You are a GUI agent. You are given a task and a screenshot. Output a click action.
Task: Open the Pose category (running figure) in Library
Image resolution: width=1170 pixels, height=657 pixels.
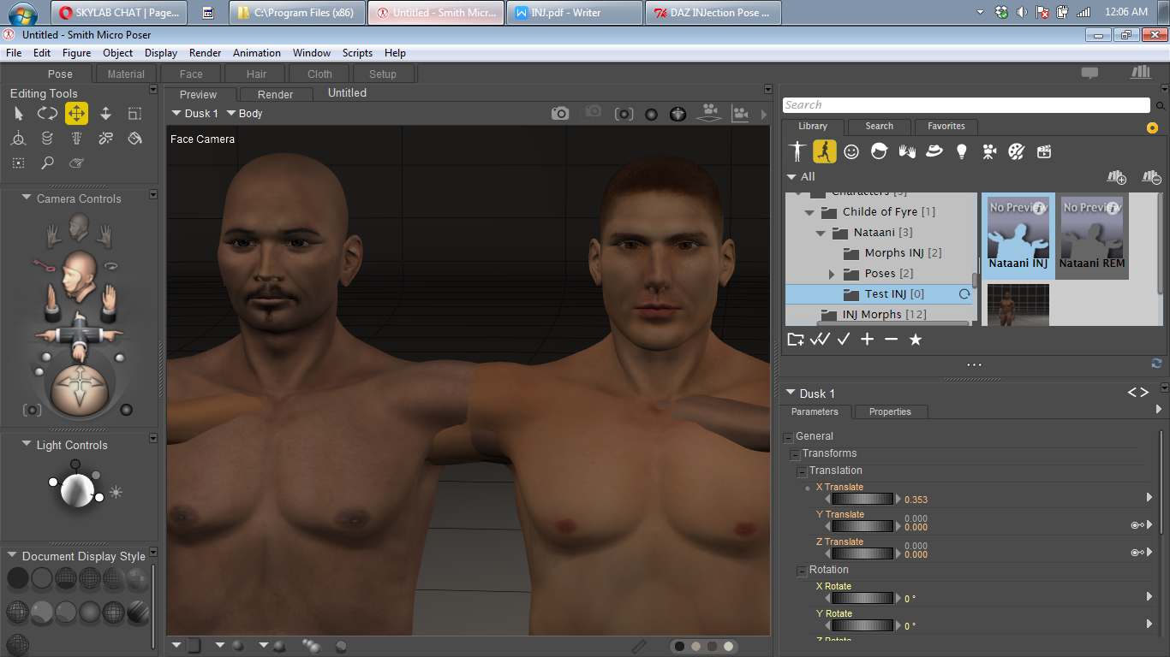click(x=825, y=151)
